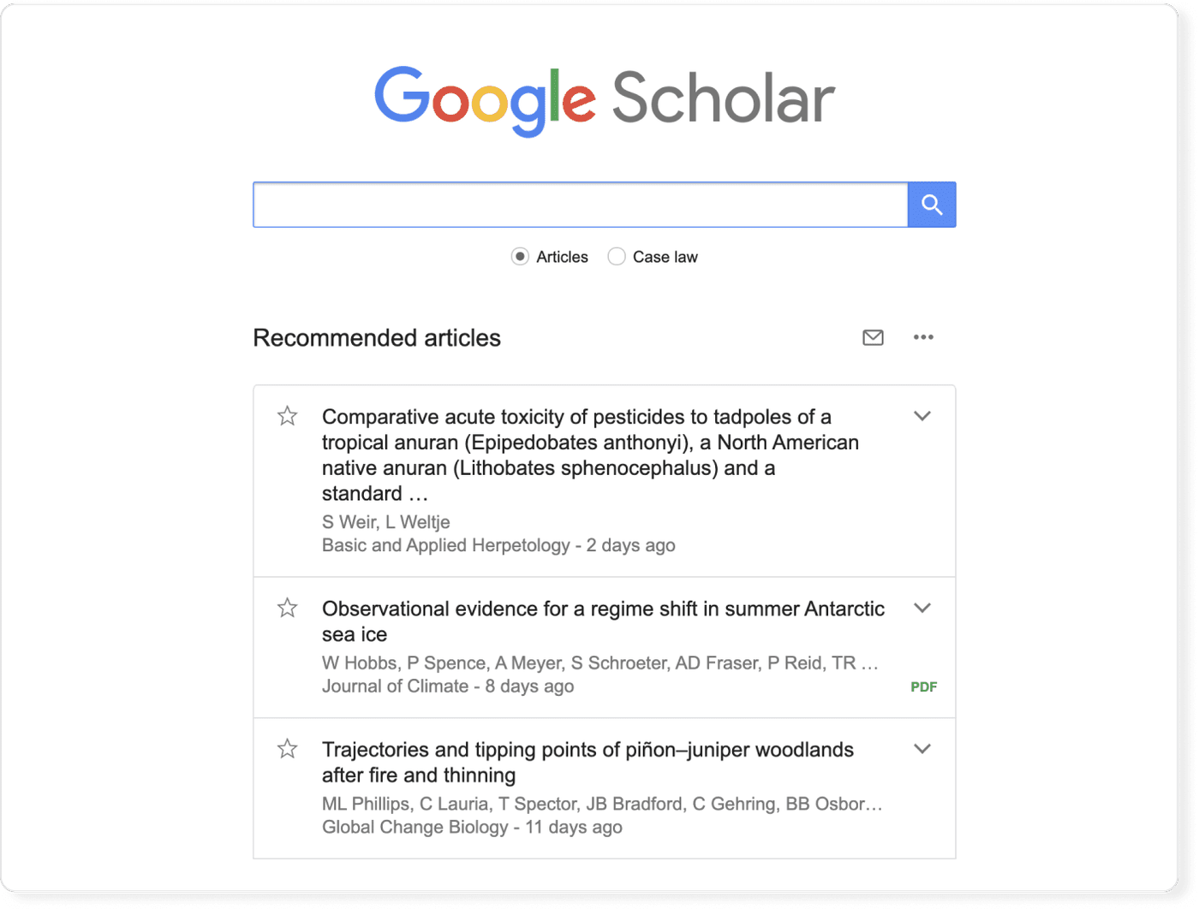Expand details for the tadpole toxicity article
The image size is (1199, 909).
tap(923, 416)
